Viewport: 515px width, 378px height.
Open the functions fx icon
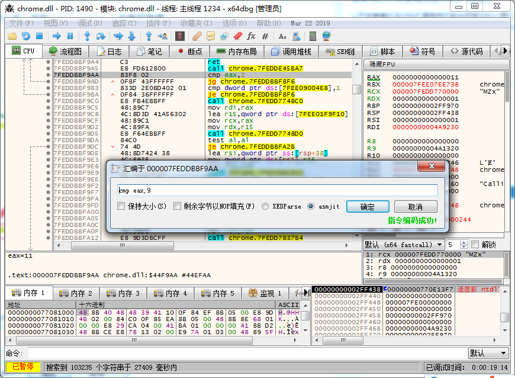click(251, 36)
